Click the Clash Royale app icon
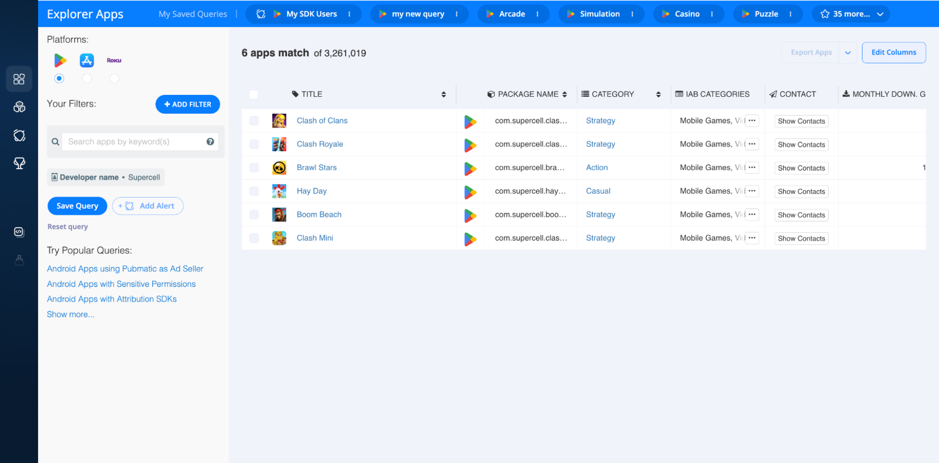 tap(279, 144)
